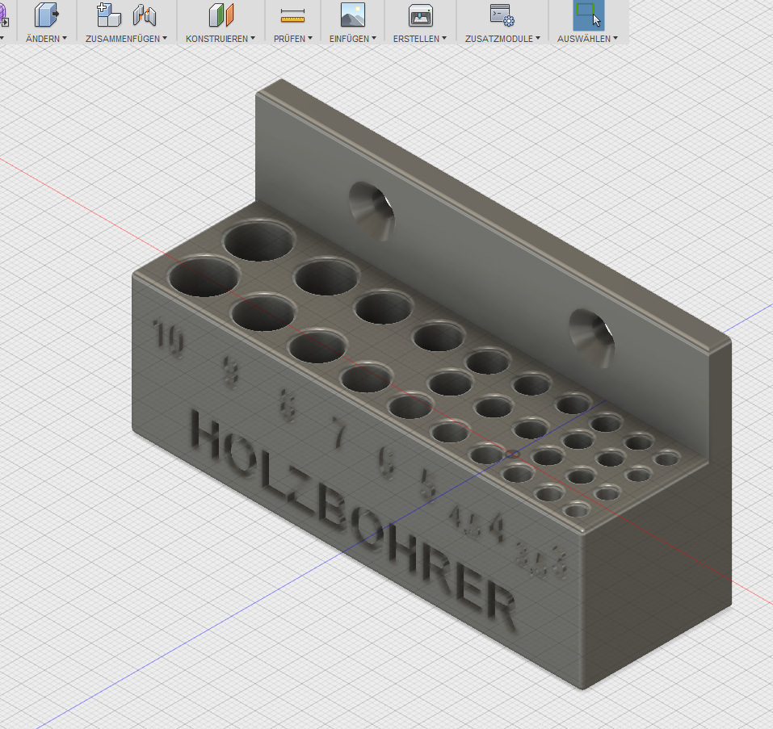Select the left countersunk screw hole on back wall
The image size is (773, 729).
pyautogui.click(x=372, y=212)
